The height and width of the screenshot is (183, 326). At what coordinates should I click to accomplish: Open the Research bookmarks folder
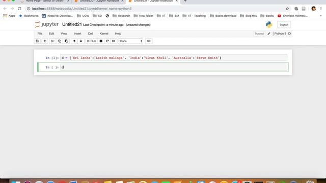click(x=121, y=16)
